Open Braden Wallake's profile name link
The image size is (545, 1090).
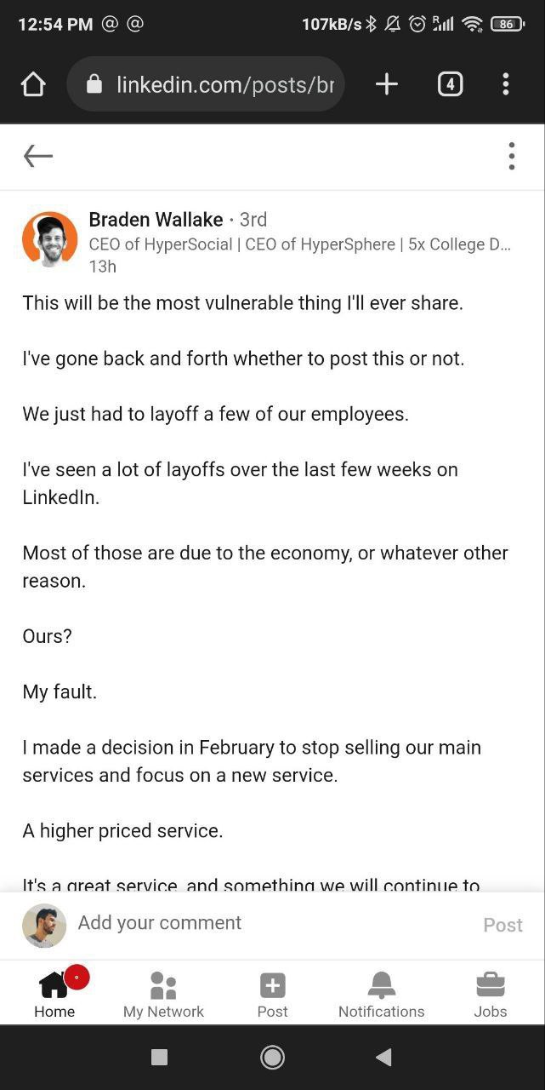(x=156, y=220)
